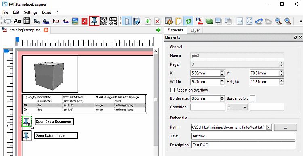Insert an image element via landscape icon
This screenshot has width=303, height=156.
coord(75,21)
